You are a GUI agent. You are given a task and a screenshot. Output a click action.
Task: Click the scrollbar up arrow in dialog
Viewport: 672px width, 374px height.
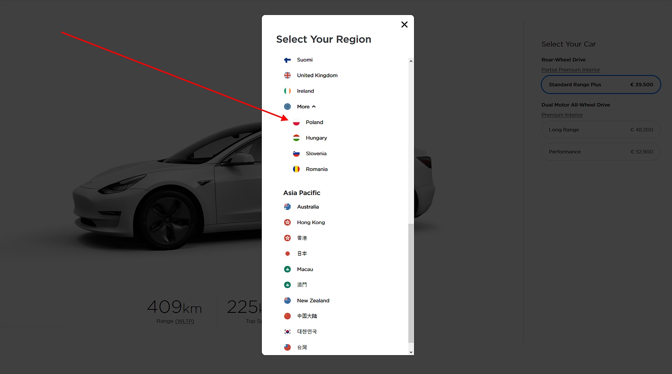411,61
